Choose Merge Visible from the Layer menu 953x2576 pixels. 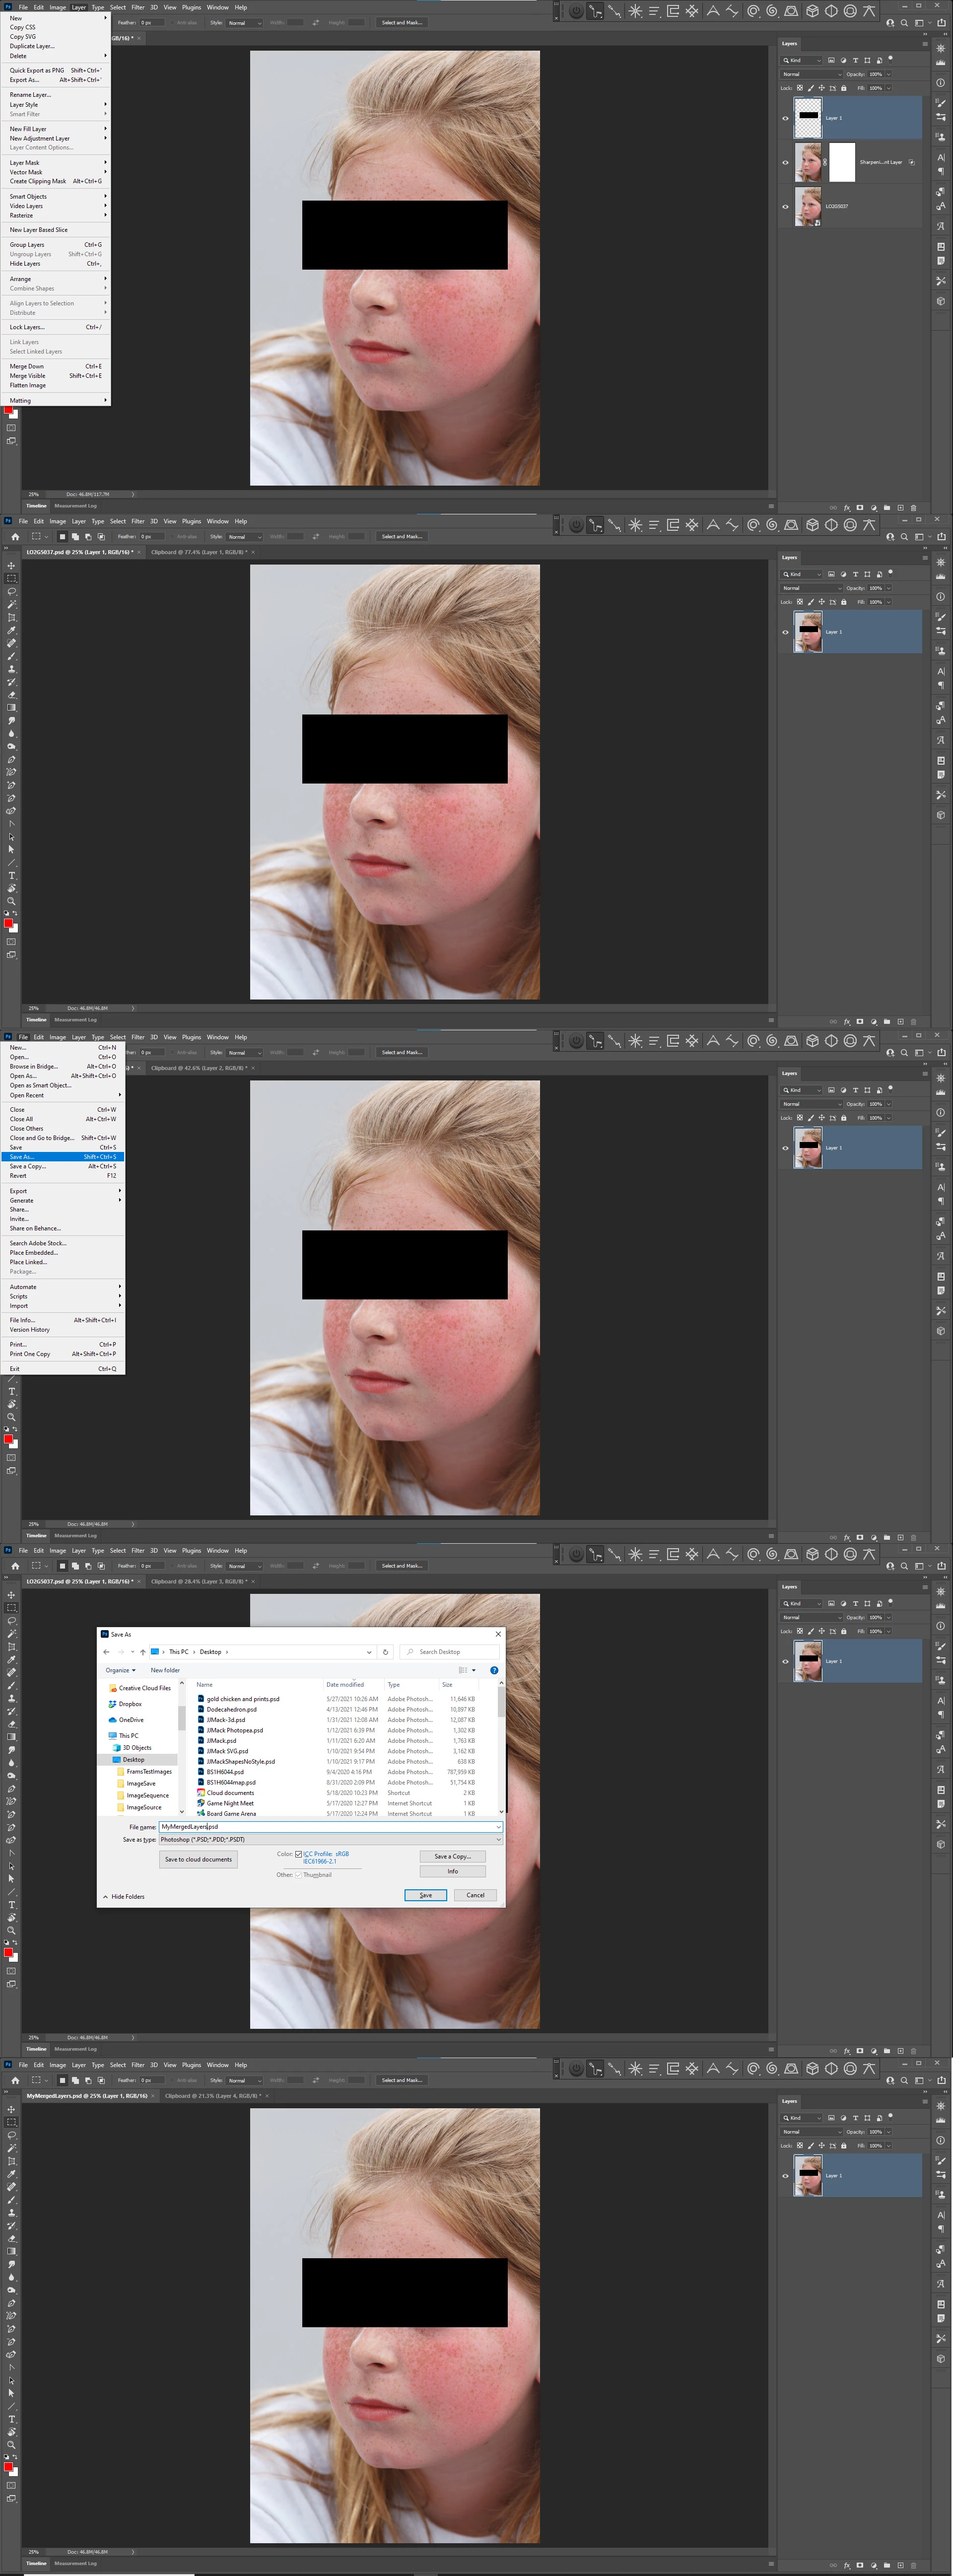click(27, 376)
